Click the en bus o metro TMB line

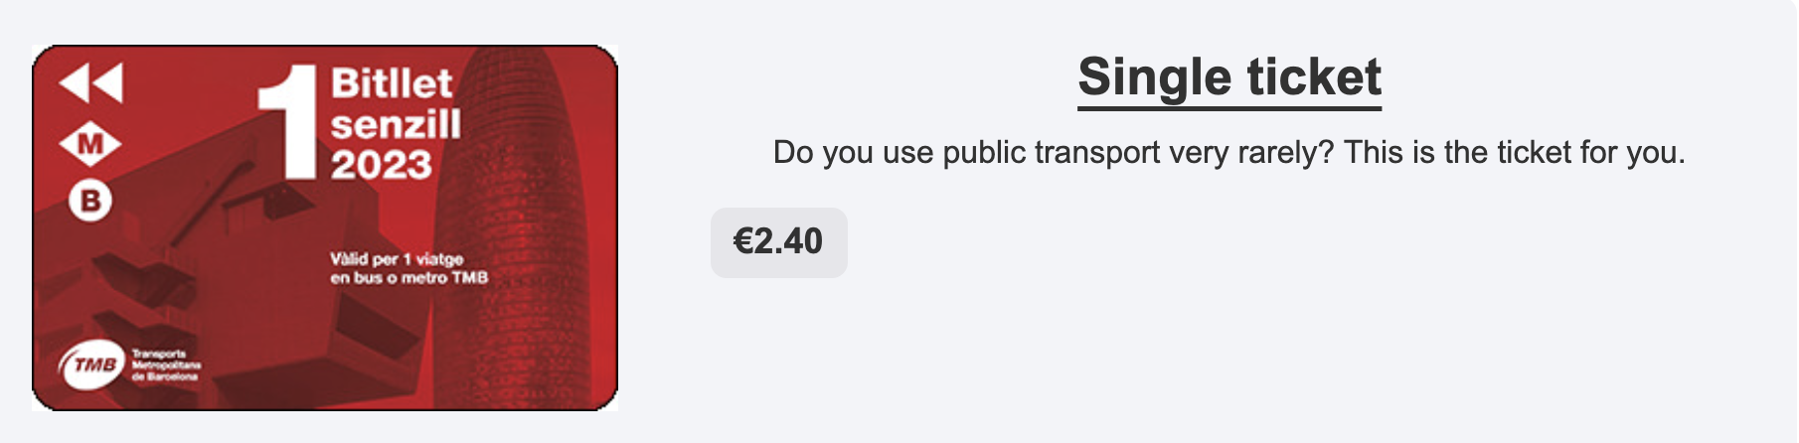point(409,278)
